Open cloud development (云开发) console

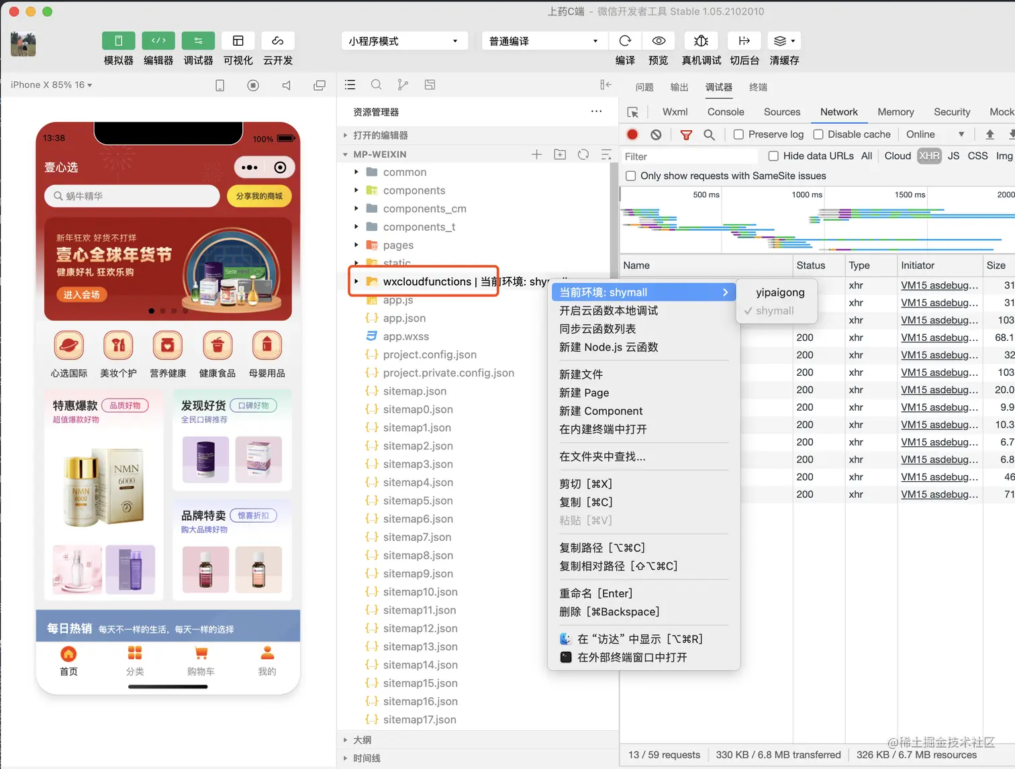pyautogui.click(x=278, y=40)
